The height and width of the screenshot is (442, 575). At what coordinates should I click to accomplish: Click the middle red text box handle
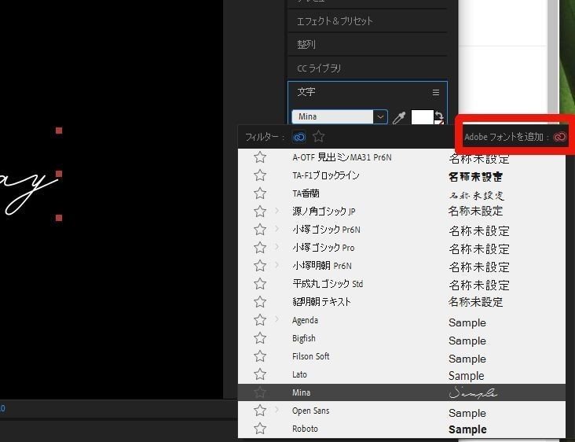[x=59, y=174]
